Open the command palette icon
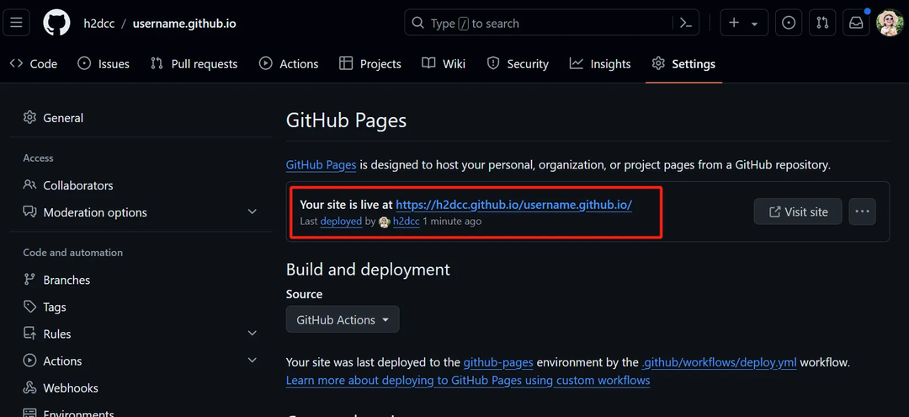 pos(686,23)
